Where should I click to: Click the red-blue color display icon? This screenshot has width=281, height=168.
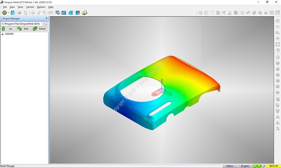click(78, 13)
